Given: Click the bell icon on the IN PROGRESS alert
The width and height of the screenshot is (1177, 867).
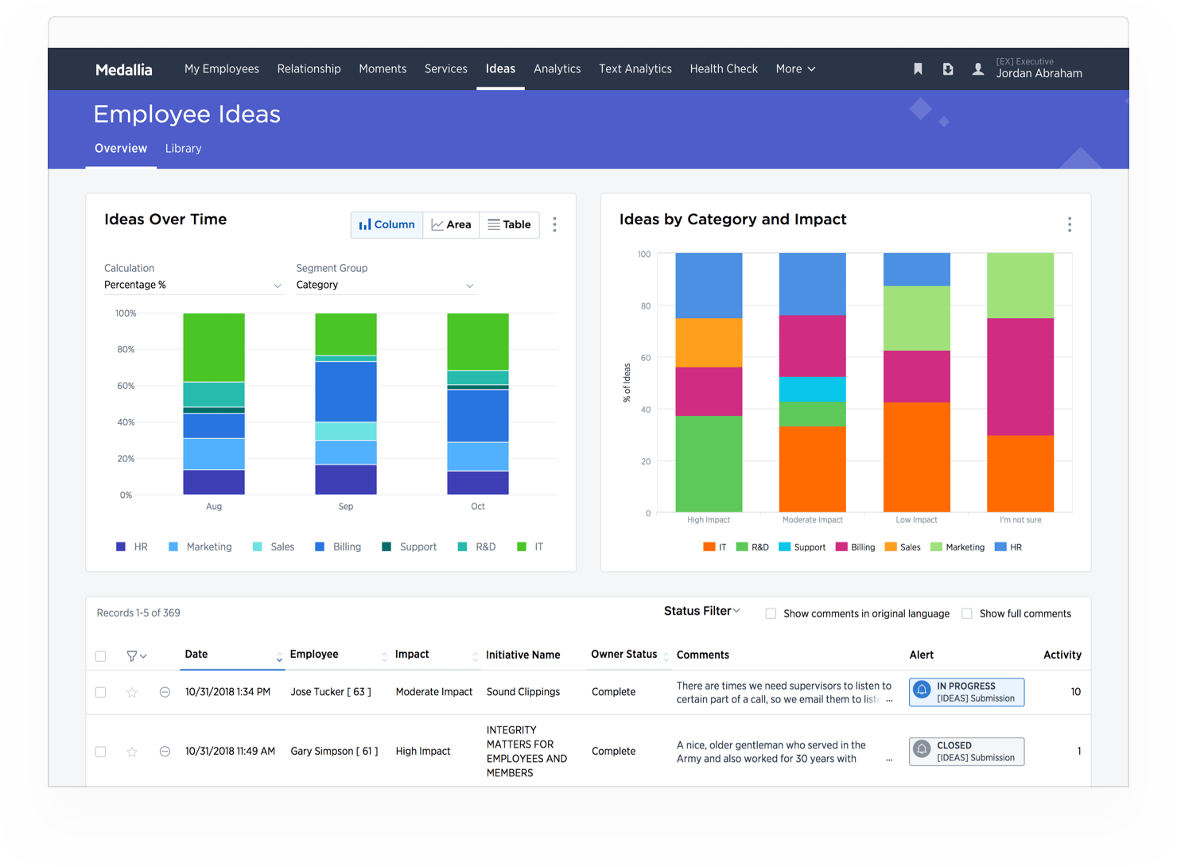Looking at the screenshot, I should (x=923, y=691).
